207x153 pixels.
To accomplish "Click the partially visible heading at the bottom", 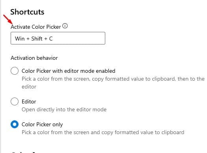I will click(x=24, y=152).
